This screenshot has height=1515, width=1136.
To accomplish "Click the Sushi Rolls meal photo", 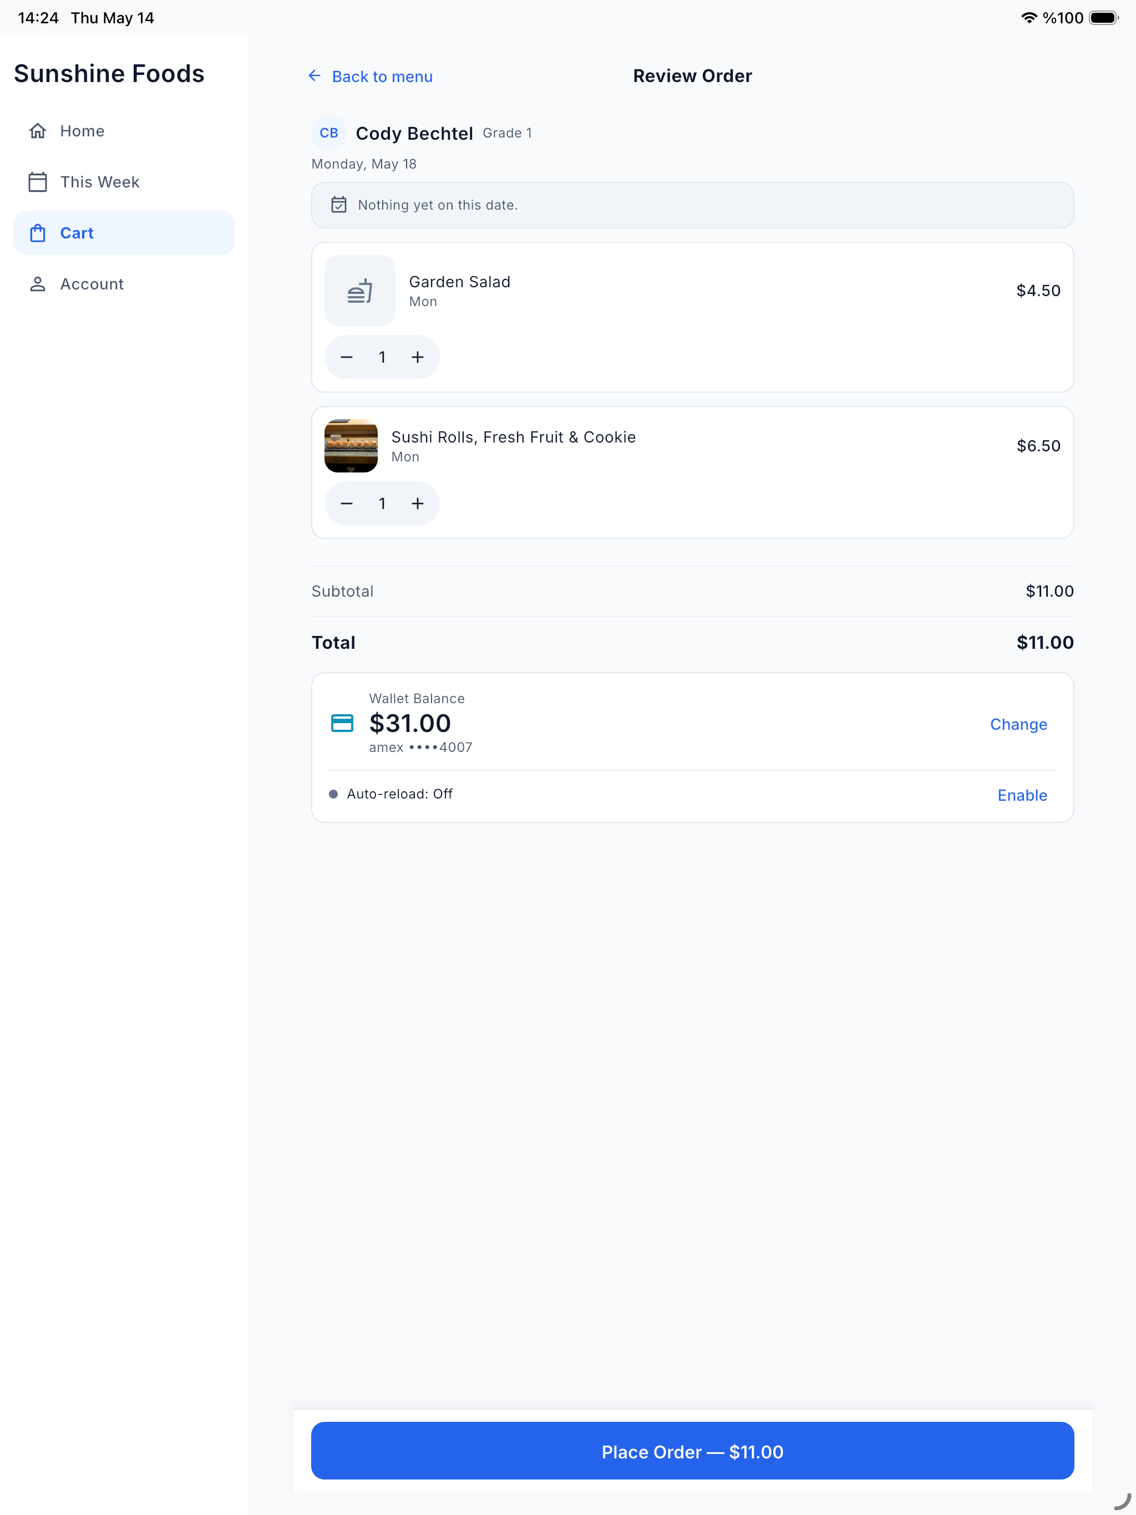I will point(351,446).
